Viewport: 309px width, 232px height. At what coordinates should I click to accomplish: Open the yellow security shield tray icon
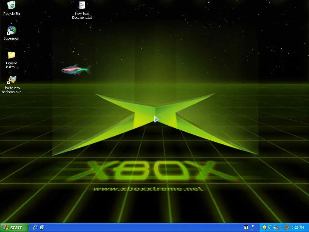tap(265, 228)
